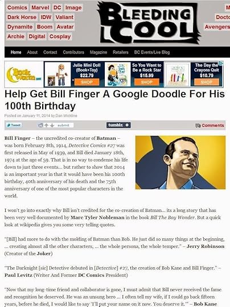The image size is (230, 307).
Task: Open the article headline link
Action: (114, 100)
